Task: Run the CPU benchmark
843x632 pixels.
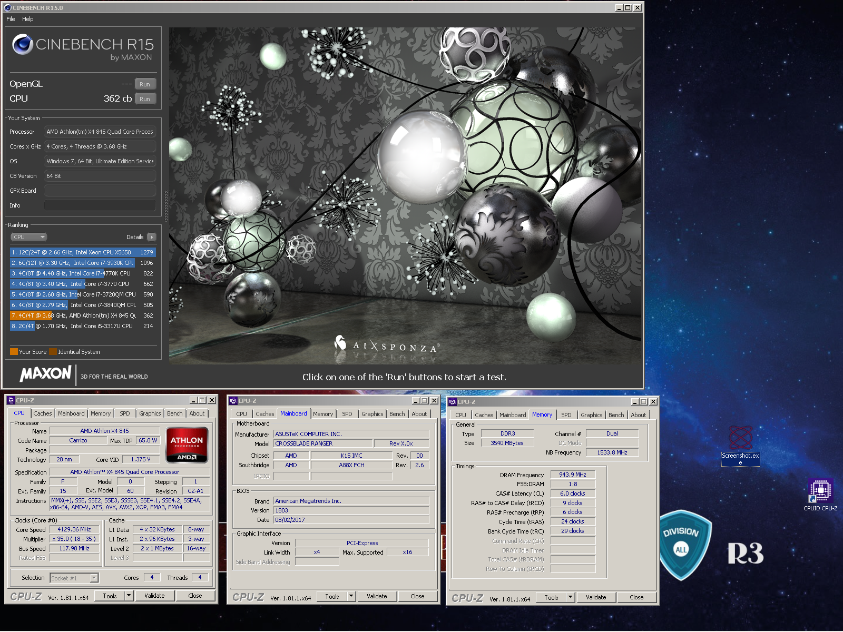Action: pos(145,99)
